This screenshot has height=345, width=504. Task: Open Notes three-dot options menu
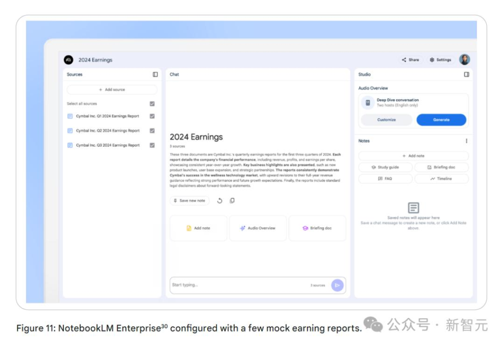click(x=466, y=141)
